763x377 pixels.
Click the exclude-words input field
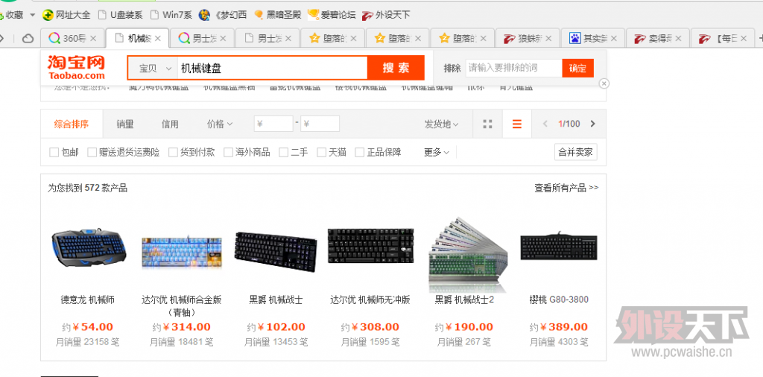click(x=513, y=68)
